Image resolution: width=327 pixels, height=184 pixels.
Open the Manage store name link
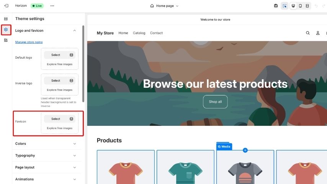pyautogui.click(x=29, y=42)
